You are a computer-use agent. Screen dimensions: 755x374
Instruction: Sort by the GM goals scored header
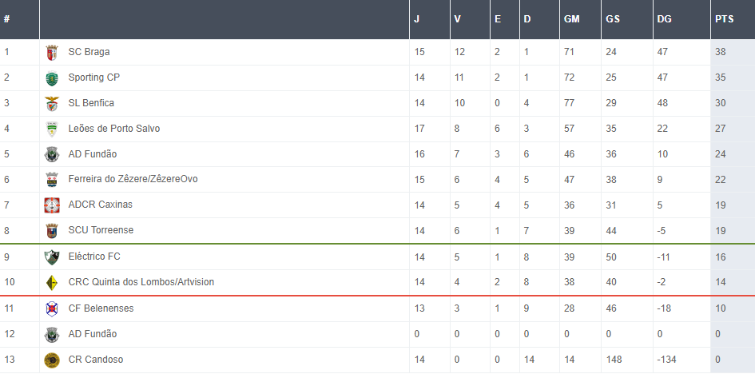(571, 19)
